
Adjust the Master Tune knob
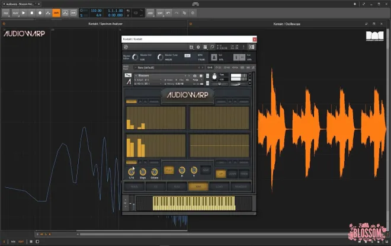coord(161,57)
